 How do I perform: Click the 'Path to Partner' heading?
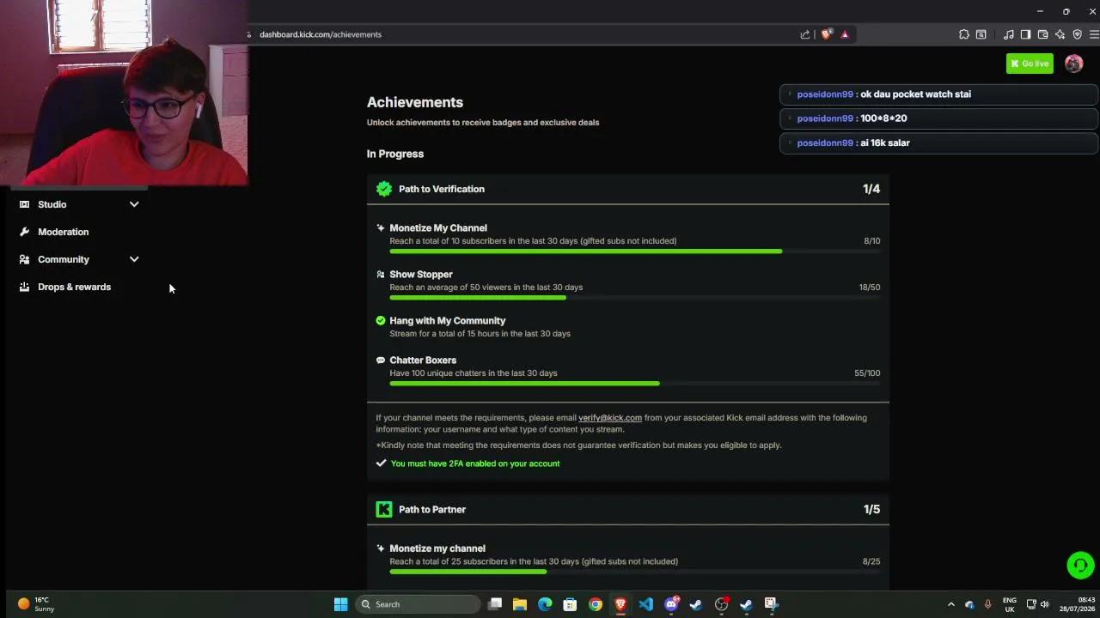pyautogui.click(x=432, y=509)
